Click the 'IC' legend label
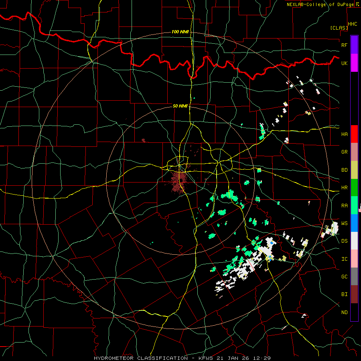Viewport: 361px width, 361px height. tap(344, 259)
